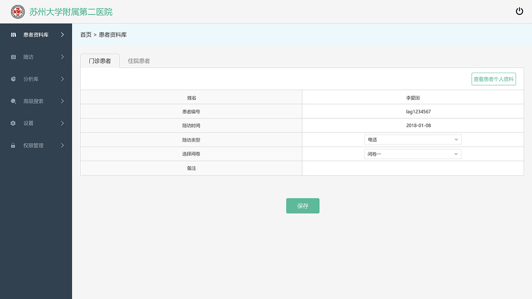This screenshot has width=532, height=299.
Task: Click the calendar icon beside 随访
Action: click(x=13, y=57)
